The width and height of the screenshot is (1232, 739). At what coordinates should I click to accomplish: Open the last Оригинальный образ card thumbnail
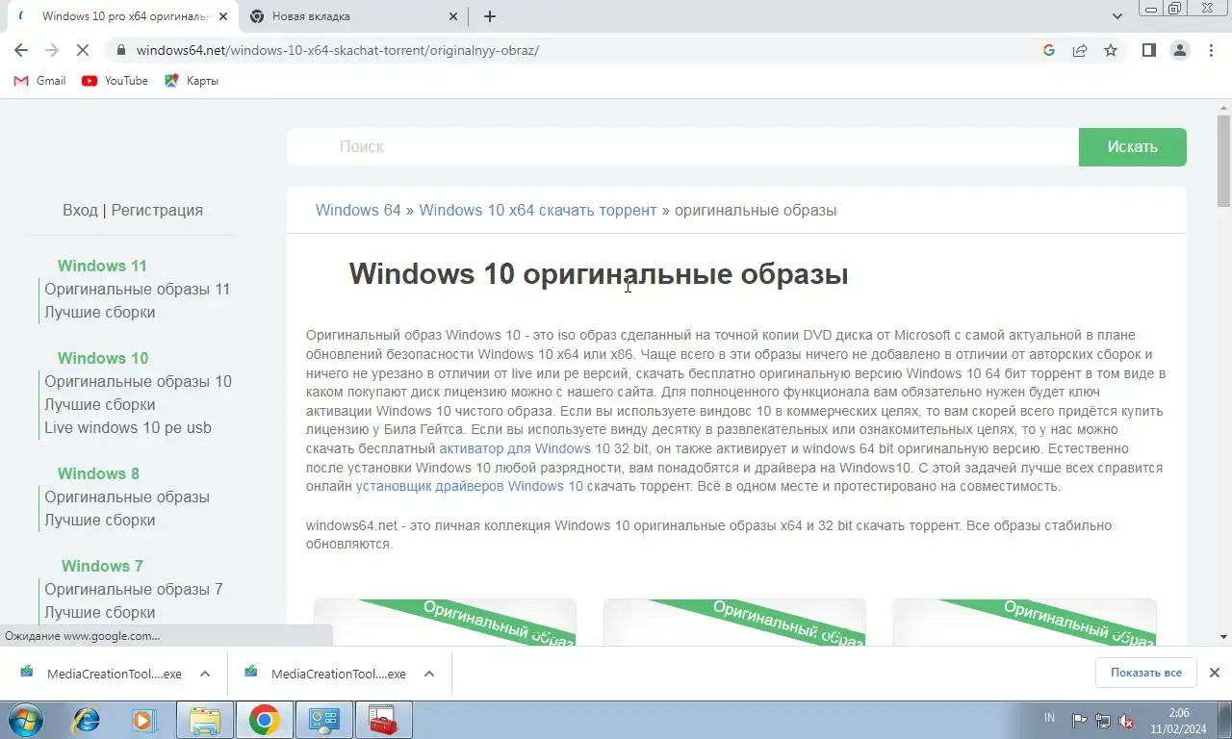click(1025, 622)
